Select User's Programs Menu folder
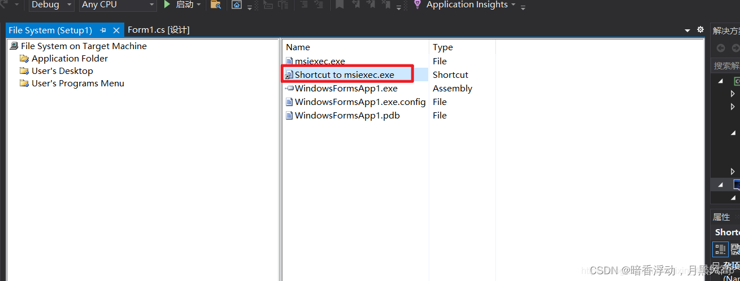The width and height of the screenshot is (740, 281). coord(78,84)
